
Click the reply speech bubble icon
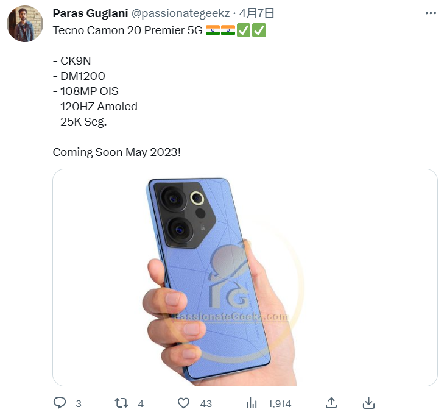[x=60, y=403]
